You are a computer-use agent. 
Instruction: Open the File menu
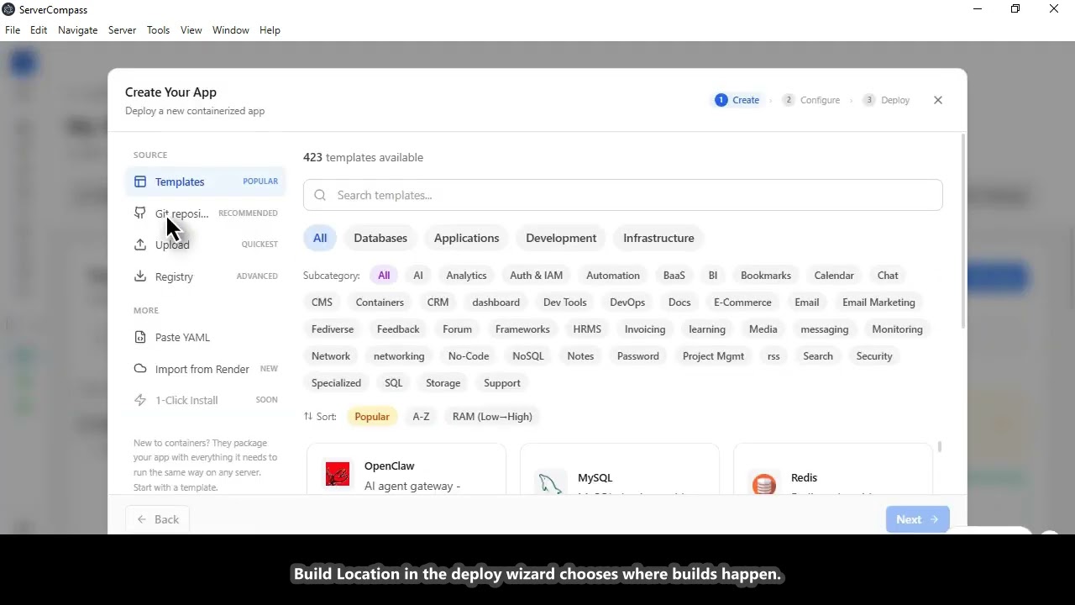click(x=13, y=30)
